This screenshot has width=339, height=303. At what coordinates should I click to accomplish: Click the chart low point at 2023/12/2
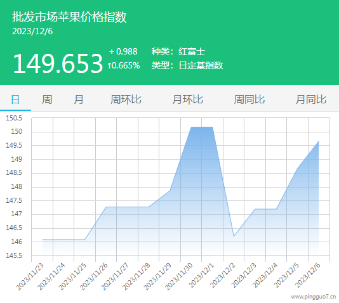(x=234, y=236)
